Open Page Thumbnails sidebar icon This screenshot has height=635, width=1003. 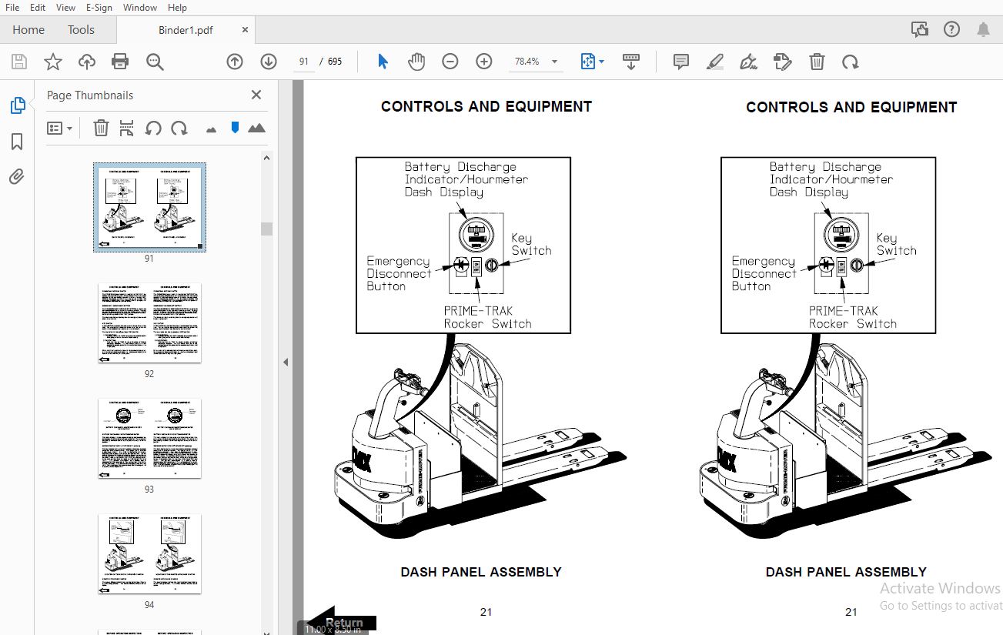(17, 105)
